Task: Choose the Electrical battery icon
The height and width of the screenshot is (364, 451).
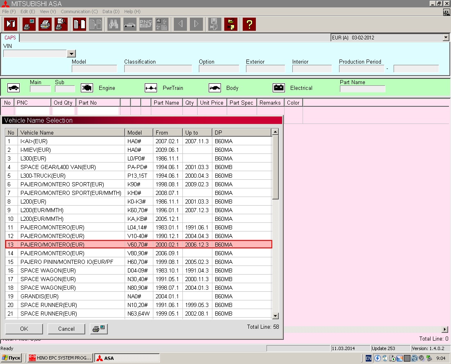Action: pos(279,88)
